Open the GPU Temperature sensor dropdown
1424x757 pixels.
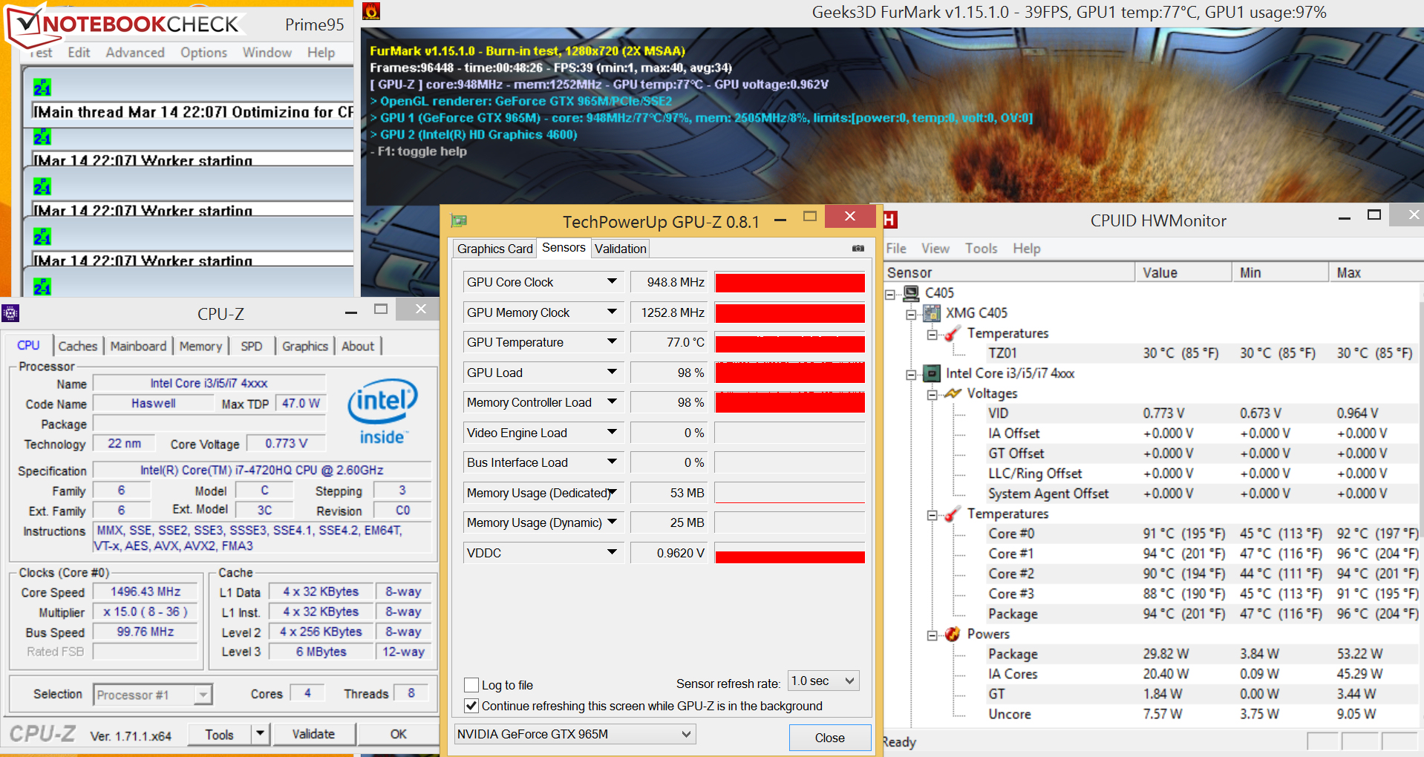pyautogui.click(x=612, y=342)
